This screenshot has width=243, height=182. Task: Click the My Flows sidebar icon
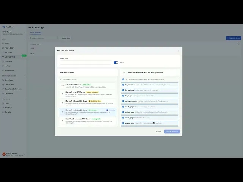coord(3,52)
